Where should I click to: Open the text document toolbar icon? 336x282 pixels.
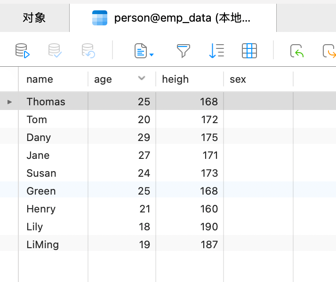pyautogui.click(x=141, y=51)
